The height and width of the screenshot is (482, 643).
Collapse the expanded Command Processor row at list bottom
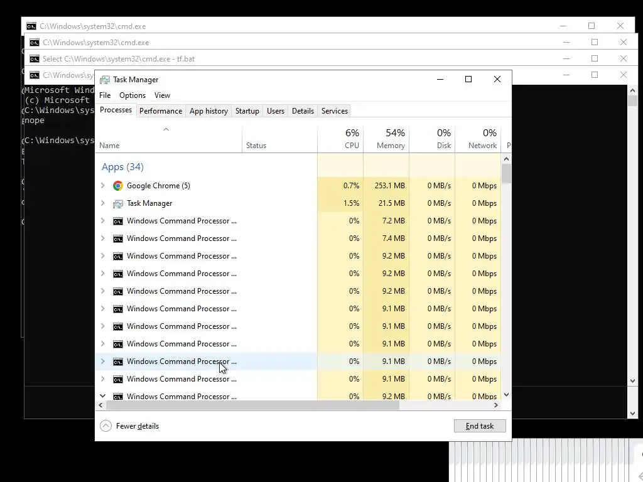click(103, 396)
